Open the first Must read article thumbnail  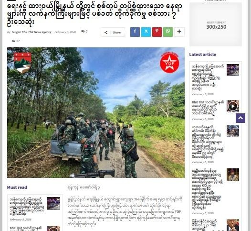click(x=53, y=203)
